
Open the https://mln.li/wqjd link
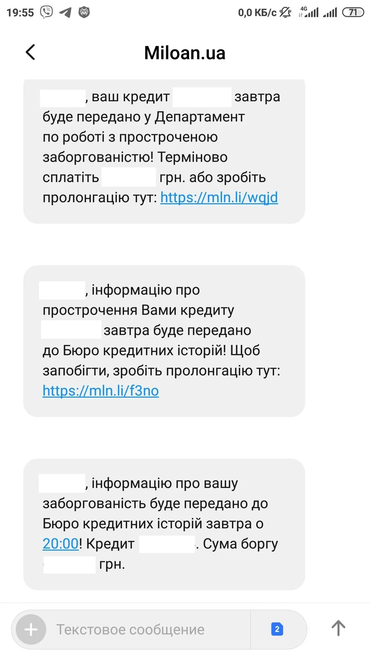point(219,198)
